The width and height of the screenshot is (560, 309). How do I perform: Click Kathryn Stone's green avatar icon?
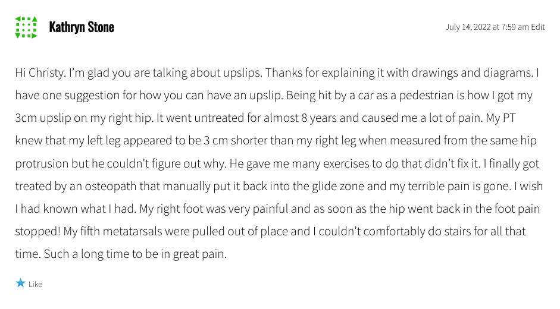click(26, 27)
